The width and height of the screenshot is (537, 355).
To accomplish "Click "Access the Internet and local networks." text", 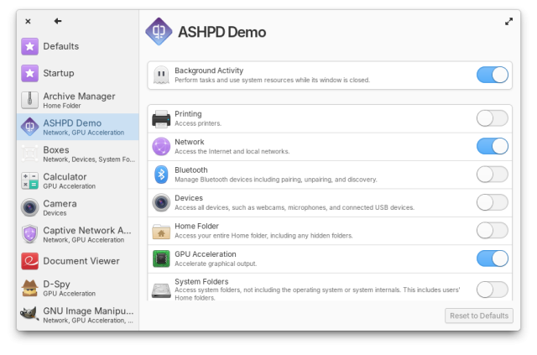I will 232,152.
